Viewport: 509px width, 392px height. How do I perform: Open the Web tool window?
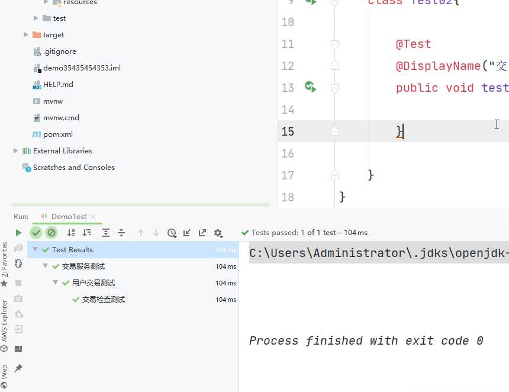[4, 377]
